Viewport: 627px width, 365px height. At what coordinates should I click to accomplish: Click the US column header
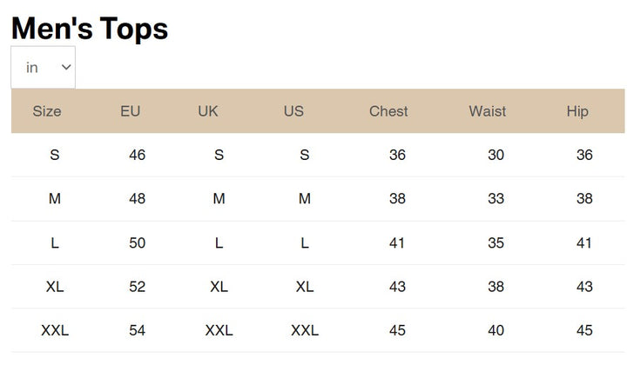click(x=293, y=111)
